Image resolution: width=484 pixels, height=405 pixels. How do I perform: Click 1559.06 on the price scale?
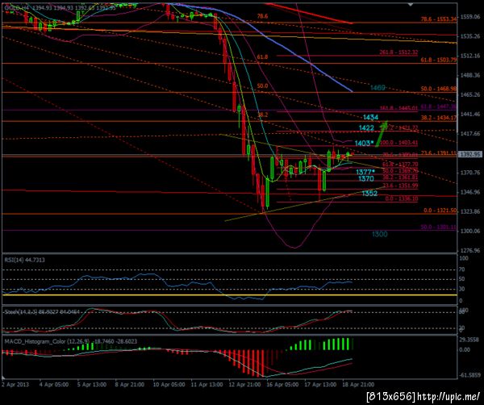click(x=469, y=17)
